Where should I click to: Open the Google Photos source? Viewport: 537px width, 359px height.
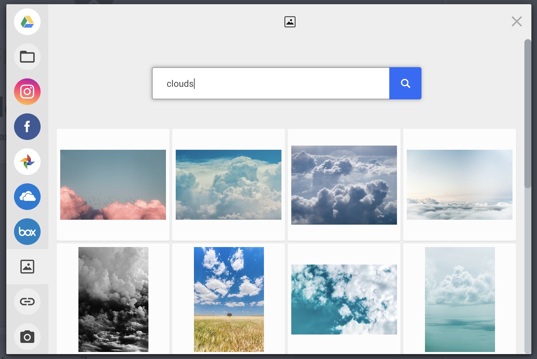pyautogui.click(x=27, y=162)
